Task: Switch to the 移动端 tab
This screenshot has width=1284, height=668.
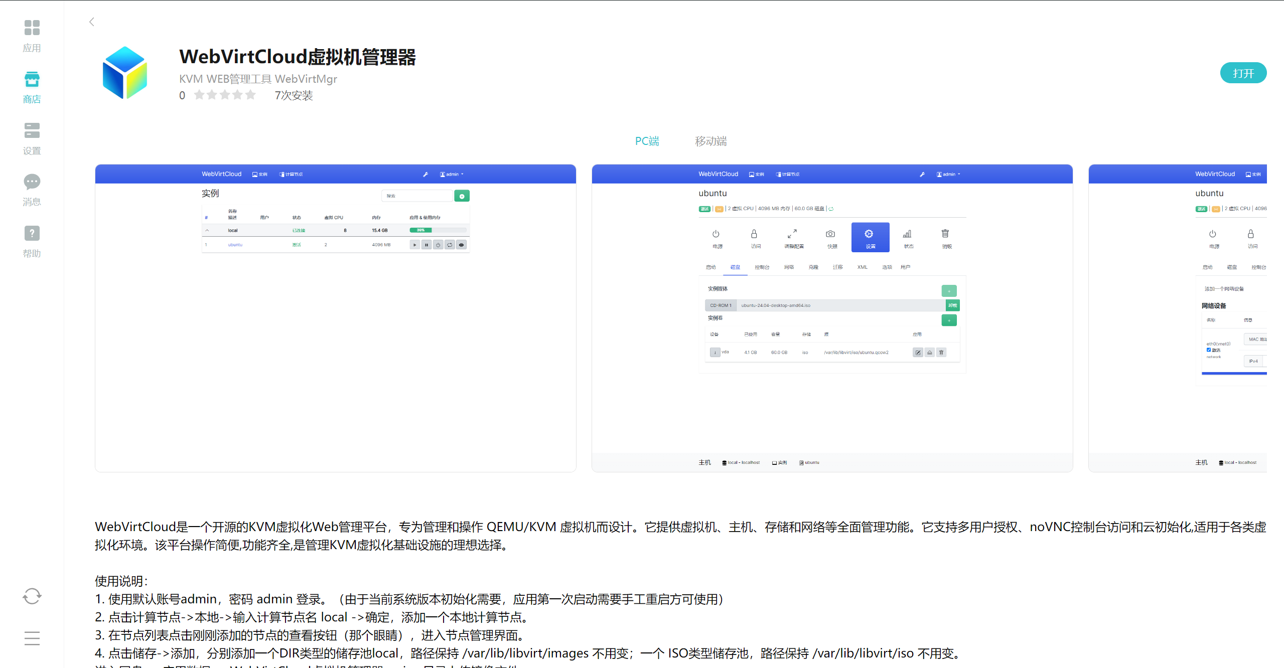Action: (x=710, y=141)
